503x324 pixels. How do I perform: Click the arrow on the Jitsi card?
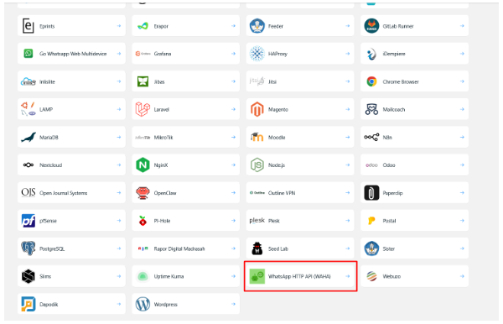point(348,81)
